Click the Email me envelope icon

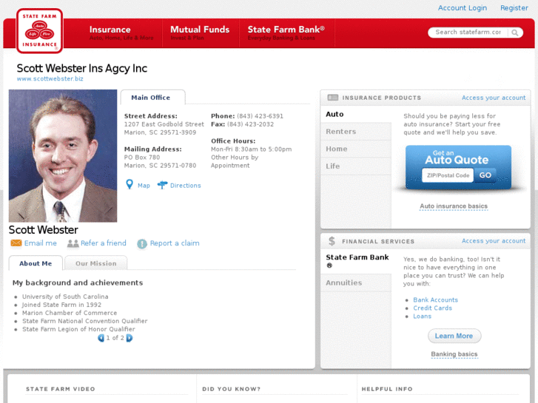coord(16,243)
